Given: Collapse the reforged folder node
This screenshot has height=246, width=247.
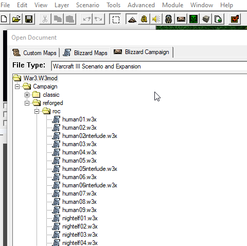Looking at the screenshot, I should [27, 103].
